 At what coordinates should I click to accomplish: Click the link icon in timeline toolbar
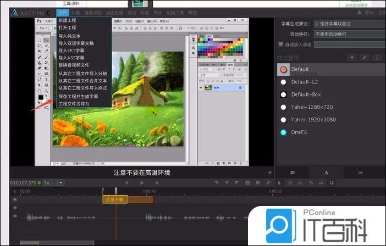point(311,182)
